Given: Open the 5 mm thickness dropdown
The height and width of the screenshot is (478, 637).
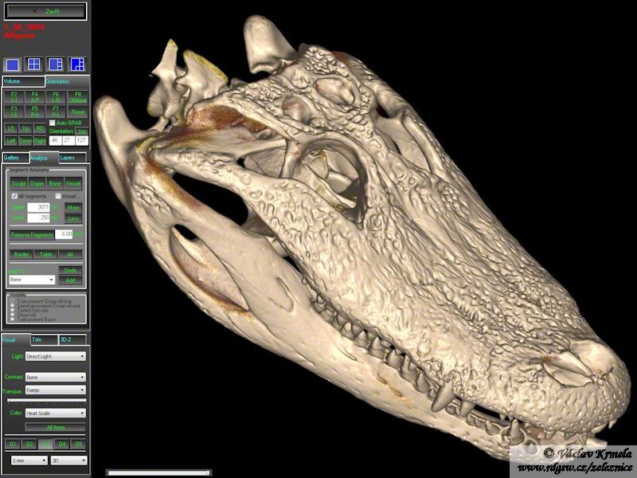Looking at the screenshot, I should (29, 460).
